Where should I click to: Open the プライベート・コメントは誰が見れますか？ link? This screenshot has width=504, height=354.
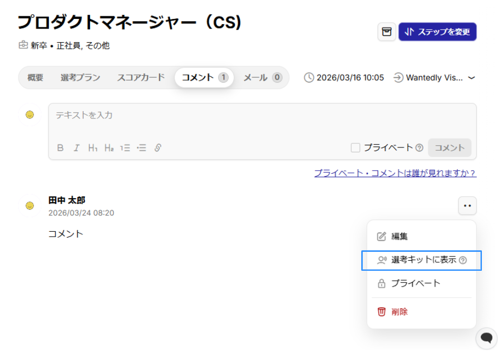pos(395,173)
